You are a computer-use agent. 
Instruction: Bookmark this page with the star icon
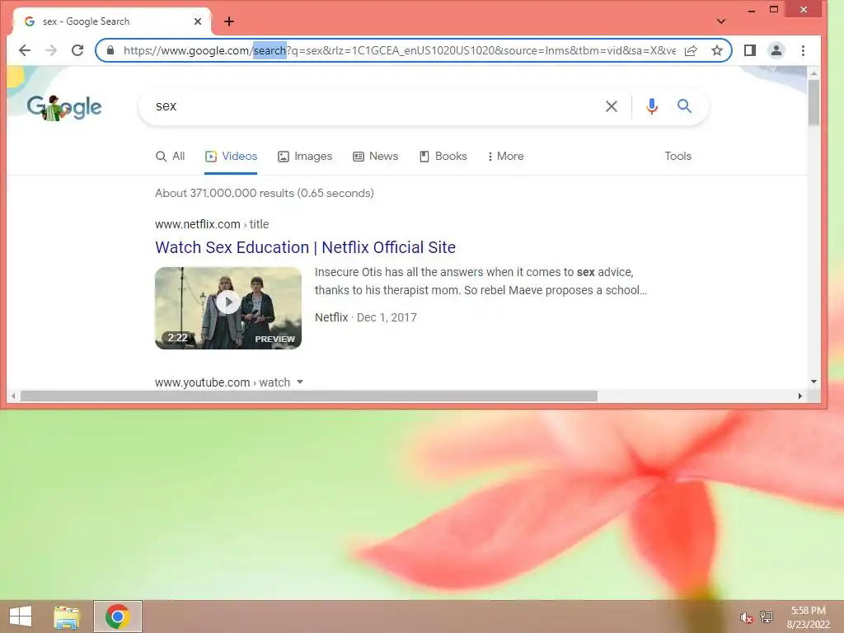coord(717,50)
